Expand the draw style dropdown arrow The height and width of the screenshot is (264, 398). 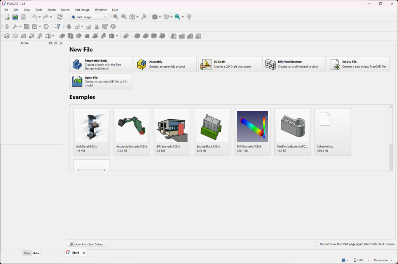(x=160, y=17)
